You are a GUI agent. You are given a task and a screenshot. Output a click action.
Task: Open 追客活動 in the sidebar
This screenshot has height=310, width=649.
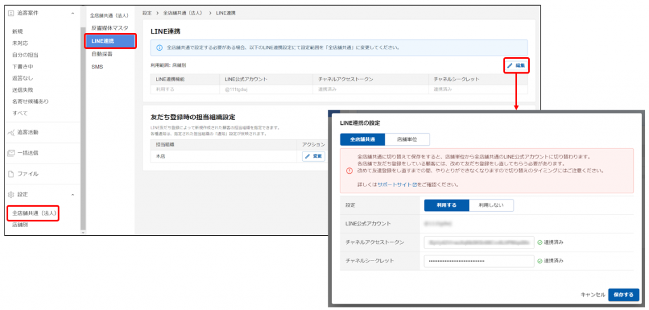pyautogui.click(x=28, y=132)
